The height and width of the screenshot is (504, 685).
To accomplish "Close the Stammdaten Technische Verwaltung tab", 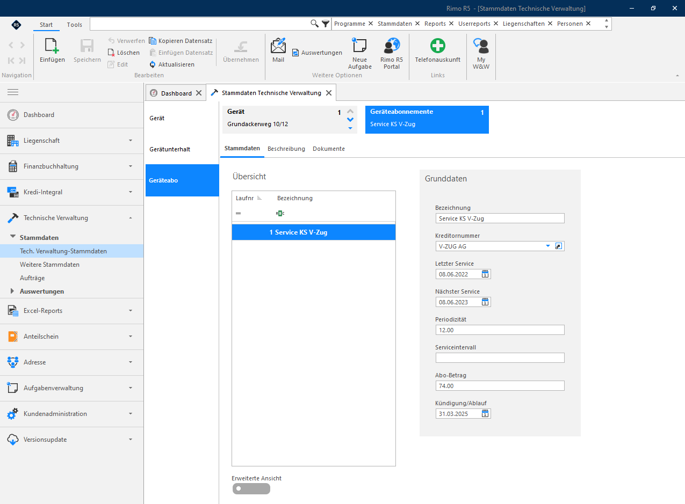I will [329, 93].
